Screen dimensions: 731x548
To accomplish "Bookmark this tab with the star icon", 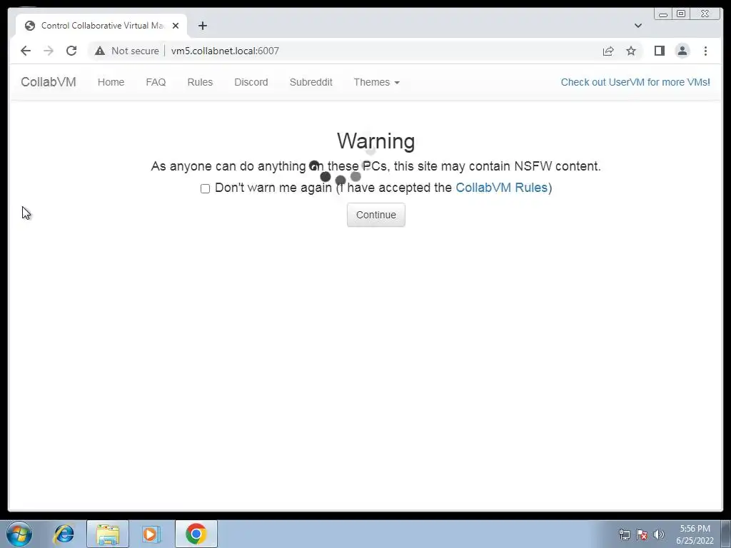I will tap(631, 51).
